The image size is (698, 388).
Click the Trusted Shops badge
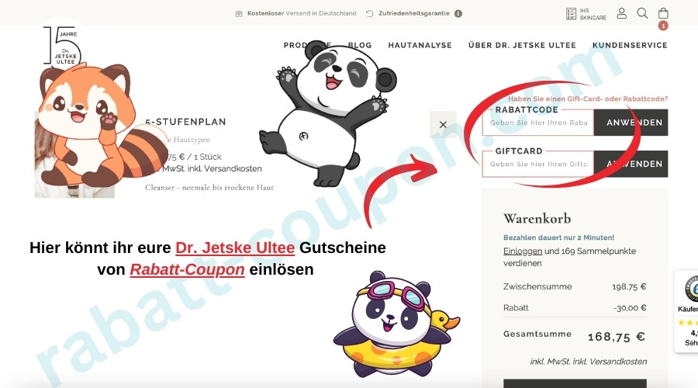[686, 310]
